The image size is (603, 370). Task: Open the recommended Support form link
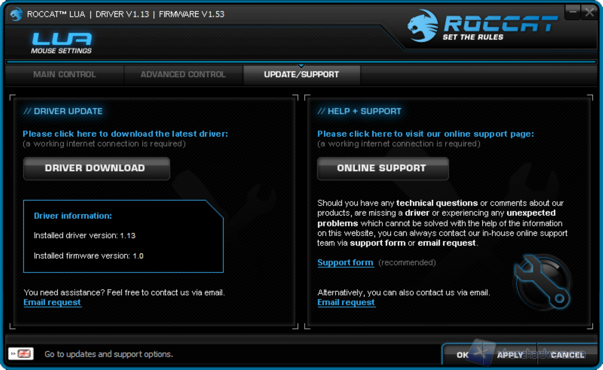coord(345,263)
